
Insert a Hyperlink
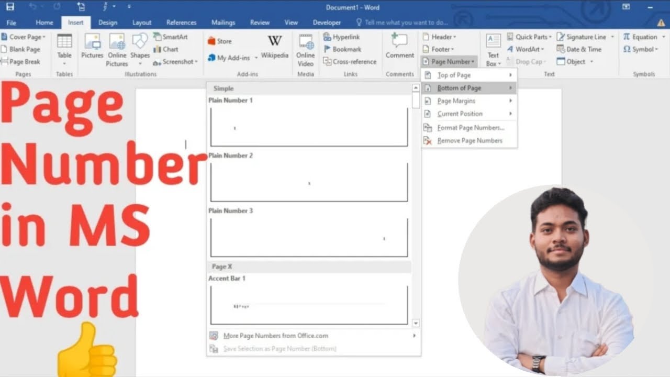pos(342,37)
